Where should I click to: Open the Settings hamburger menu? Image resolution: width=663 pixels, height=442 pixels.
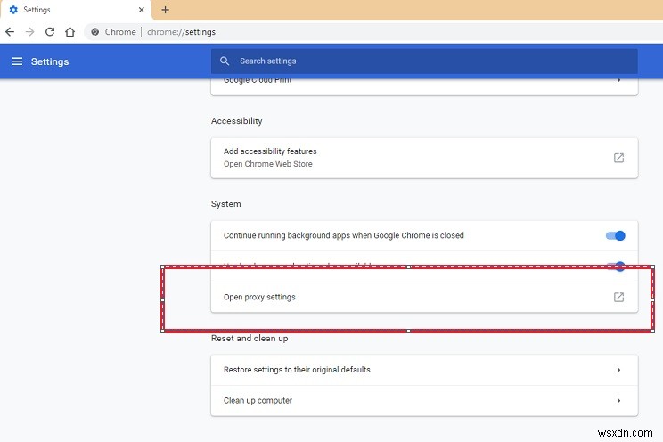17,61
